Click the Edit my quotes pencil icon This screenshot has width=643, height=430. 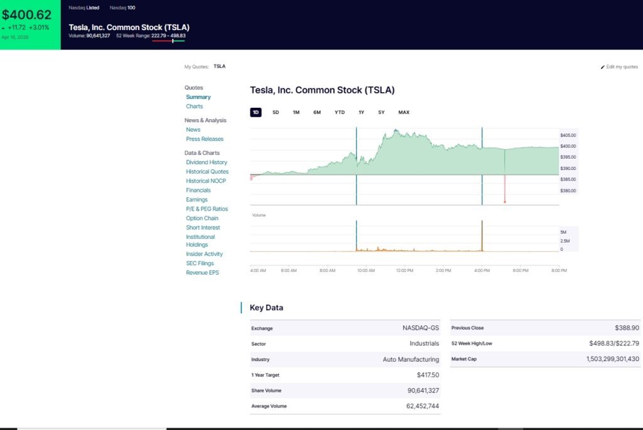[602, 66]
